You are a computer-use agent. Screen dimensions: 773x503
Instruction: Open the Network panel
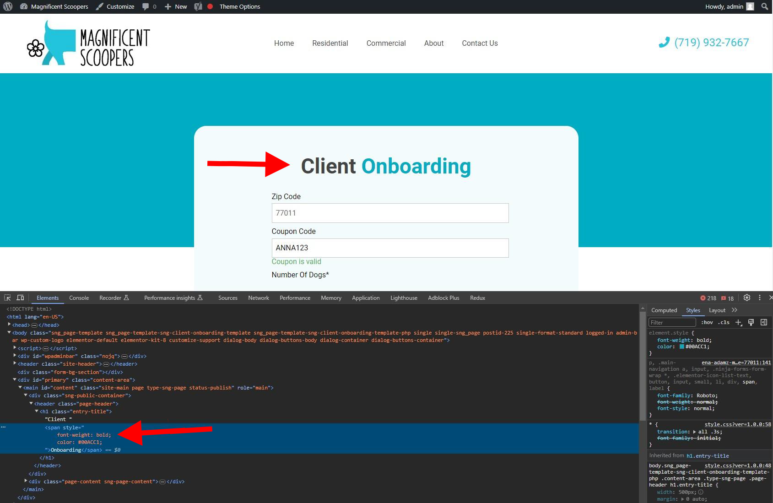click(258, 298)
